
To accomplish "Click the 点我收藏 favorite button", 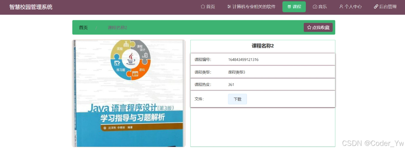I will point(318,27).
